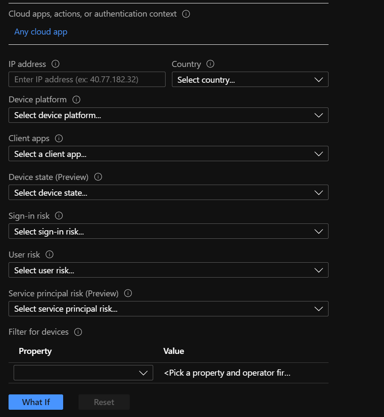Click the User risk info icon

pyautogui.click(x=49, y=255)
